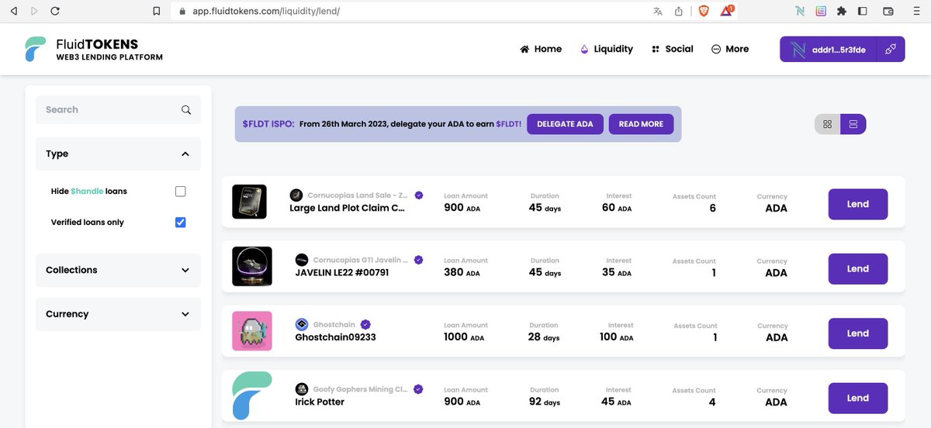
Task: Click the DELEGATE ADA button
Action: pyautogui.click(x=565, y=124)
